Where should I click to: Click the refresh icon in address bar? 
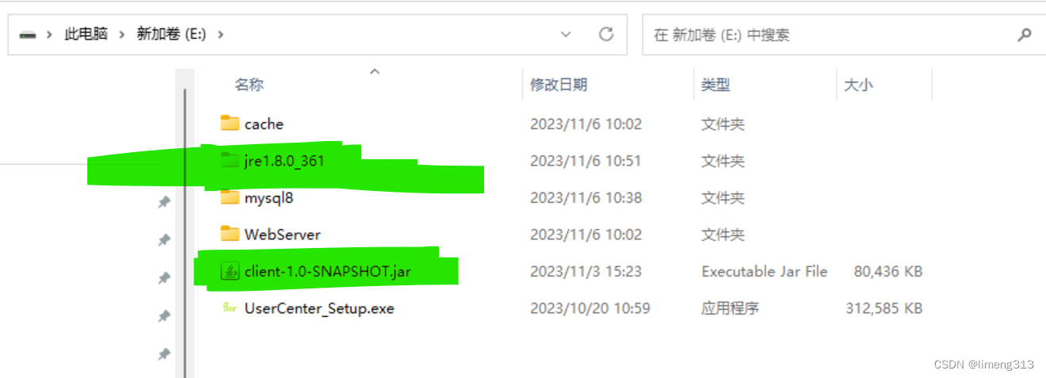606,34
